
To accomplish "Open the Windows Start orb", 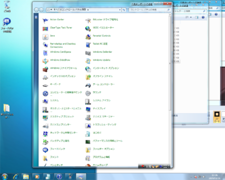I will pos(4,176).
